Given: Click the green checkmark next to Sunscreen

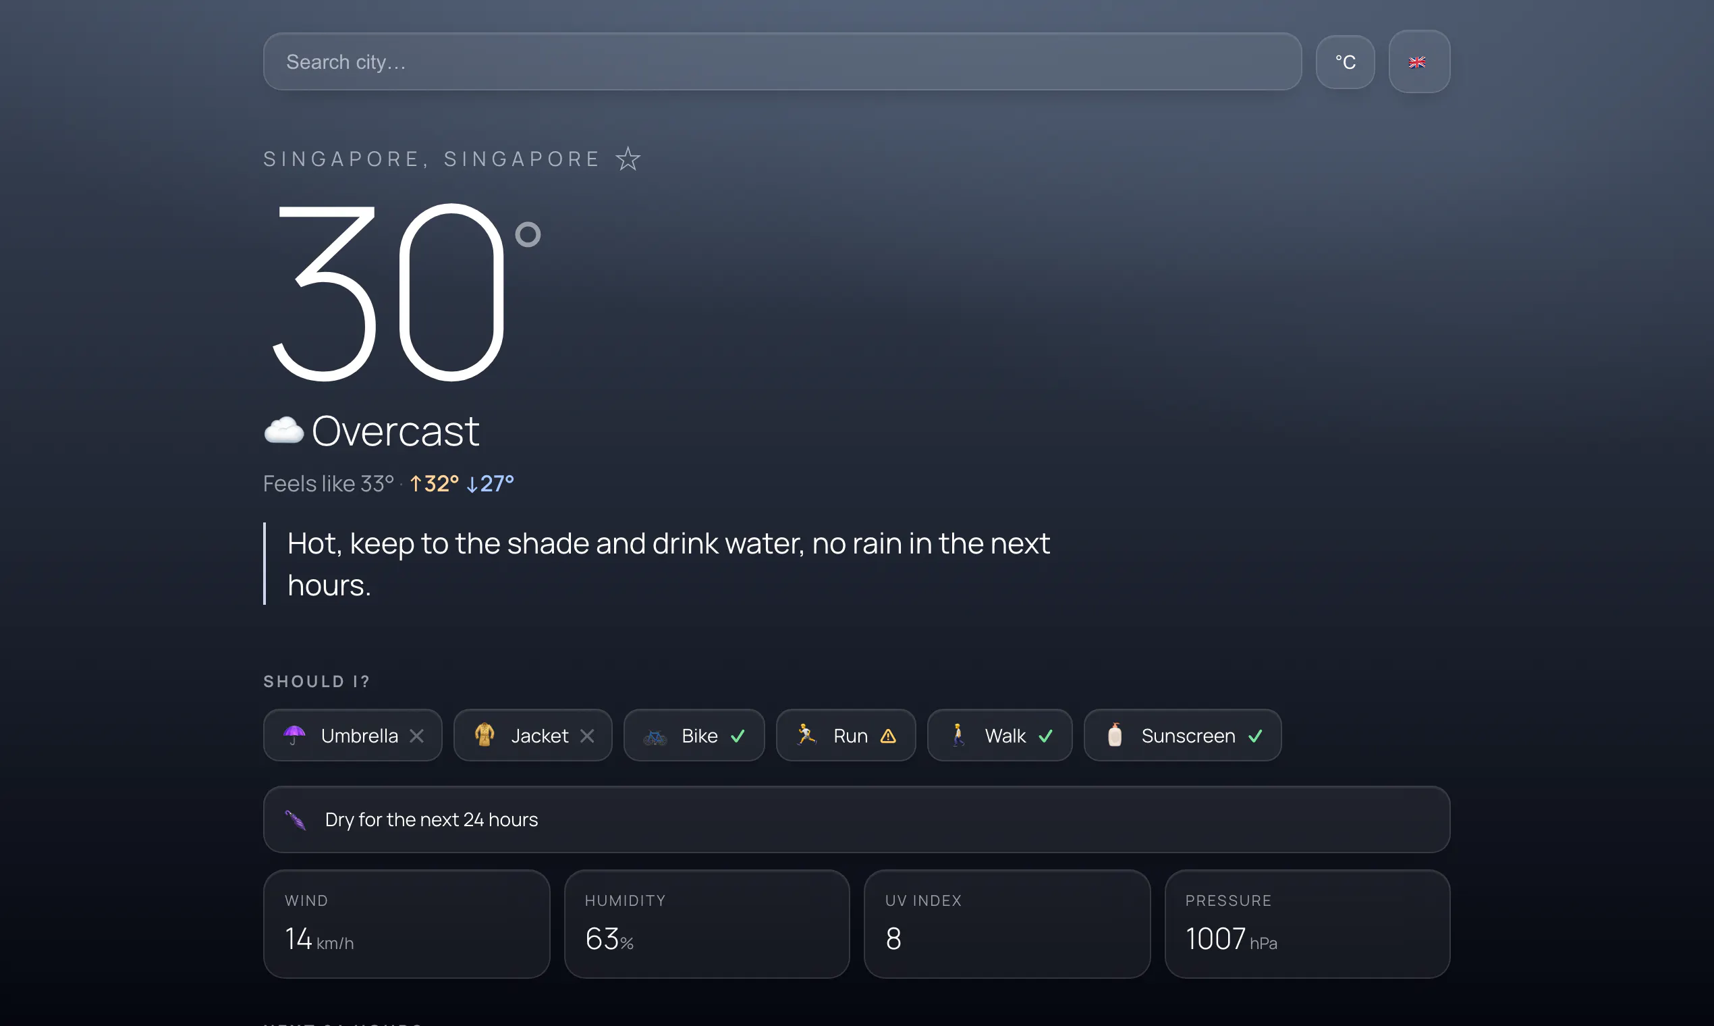Looking at the screenshot, I should [1255, 736].
